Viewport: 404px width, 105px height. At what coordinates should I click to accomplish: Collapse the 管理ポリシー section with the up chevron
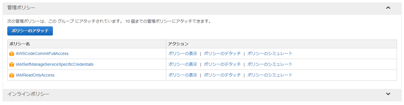388,8
